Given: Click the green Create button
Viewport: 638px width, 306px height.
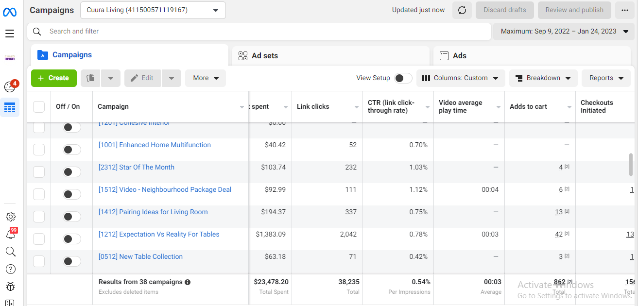Looking at the screenshot, I should (x=54, y=78).
